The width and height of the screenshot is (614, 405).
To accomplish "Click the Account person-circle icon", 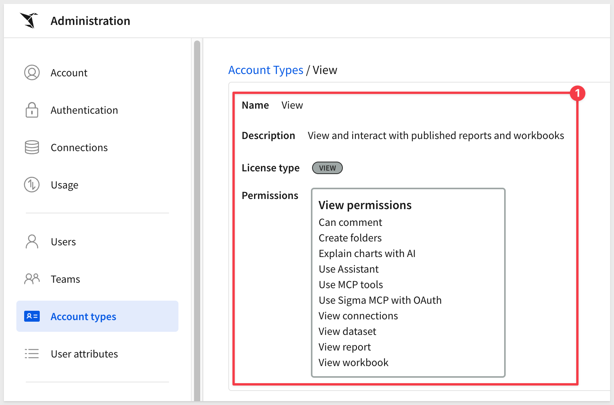I will point(32,72).
